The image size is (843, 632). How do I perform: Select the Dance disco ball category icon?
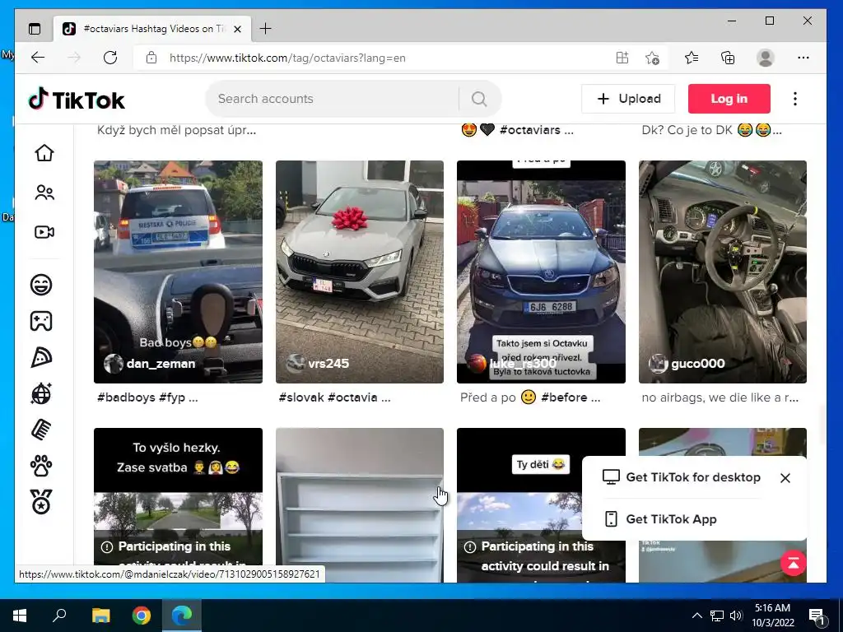pos(41,394)
